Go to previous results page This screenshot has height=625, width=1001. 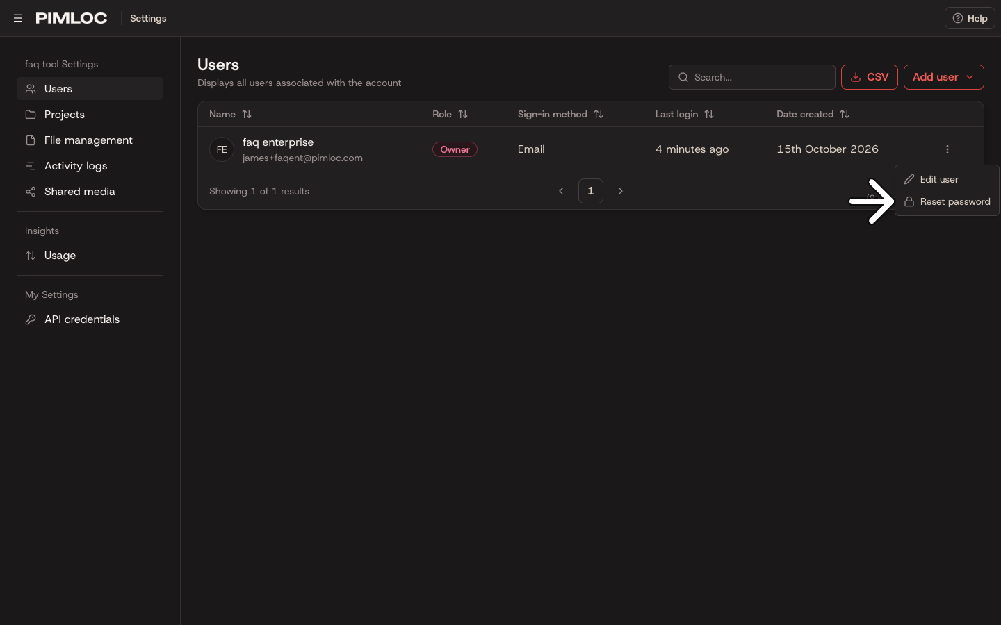tap(561, 191)
